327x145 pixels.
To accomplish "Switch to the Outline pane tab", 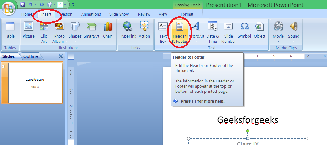I will (x=31, y=56).
